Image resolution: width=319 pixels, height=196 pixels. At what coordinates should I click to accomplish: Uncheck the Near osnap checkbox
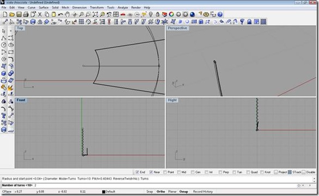(x=151, y=172)
